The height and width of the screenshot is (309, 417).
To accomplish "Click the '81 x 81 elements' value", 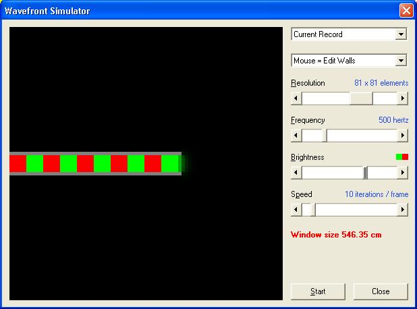I will (381, 83).
